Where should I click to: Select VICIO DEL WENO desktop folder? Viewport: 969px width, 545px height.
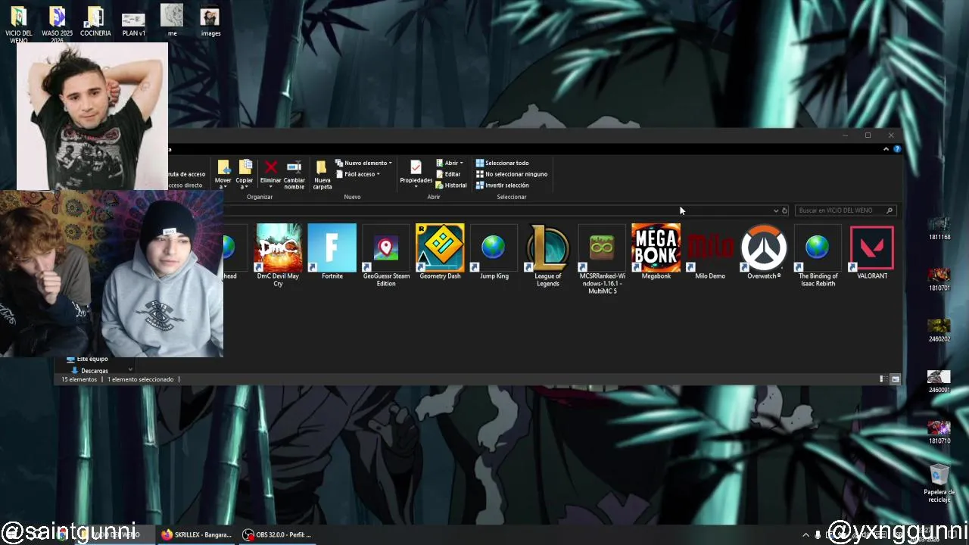18,24
